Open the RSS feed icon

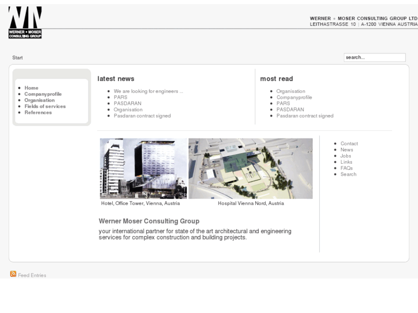[13, 274]
